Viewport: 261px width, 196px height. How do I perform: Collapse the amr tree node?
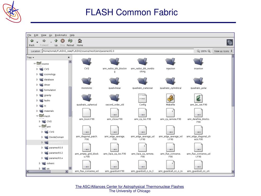(x=40, y=127)
